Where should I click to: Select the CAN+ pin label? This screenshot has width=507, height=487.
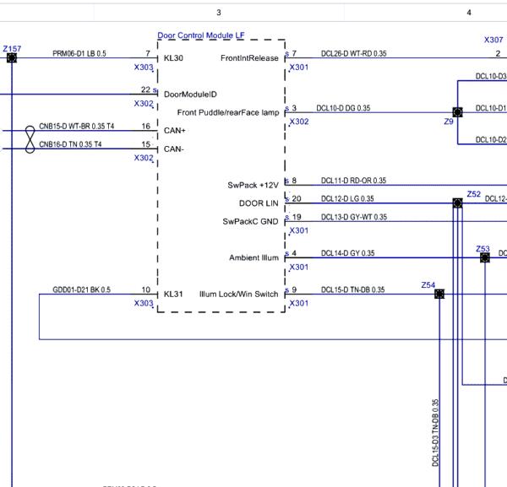tap(175, 131)
